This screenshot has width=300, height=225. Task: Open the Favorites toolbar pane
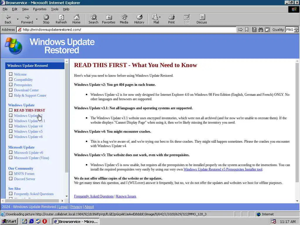[x=108, y=19]
